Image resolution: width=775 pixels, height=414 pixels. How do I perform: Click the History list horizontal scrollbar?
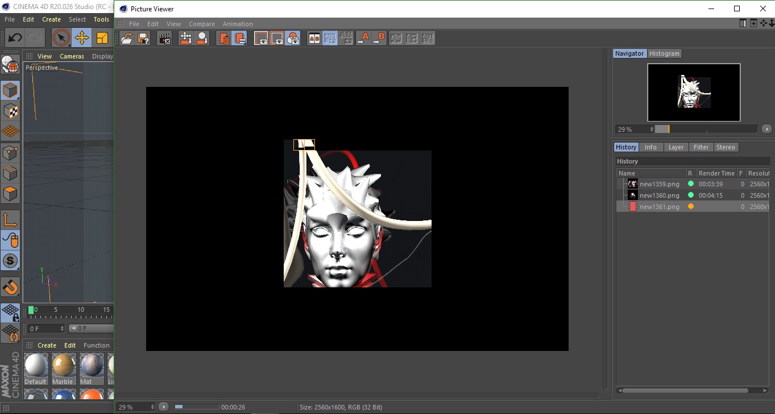click(x=693, y=391)
